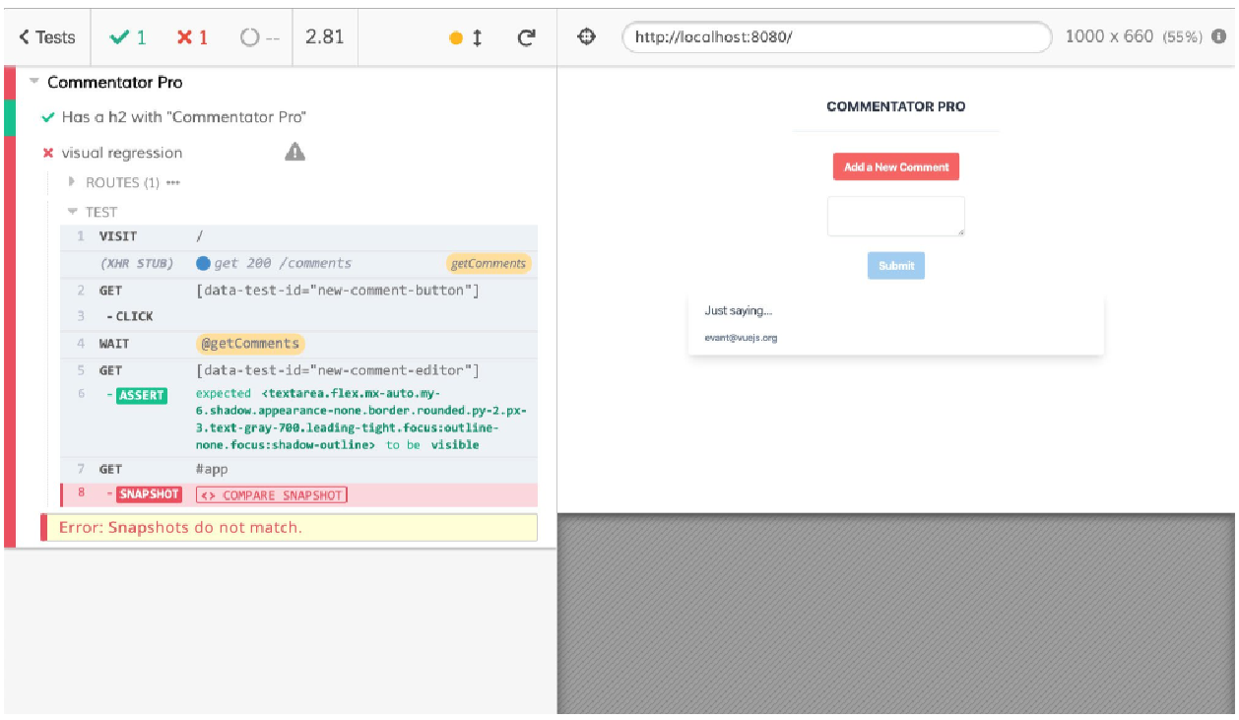Image resolution: width=1239 pixels, height=720 pixels.
Task: Click the warning triangle on visual regression
Action: point(294,152)
